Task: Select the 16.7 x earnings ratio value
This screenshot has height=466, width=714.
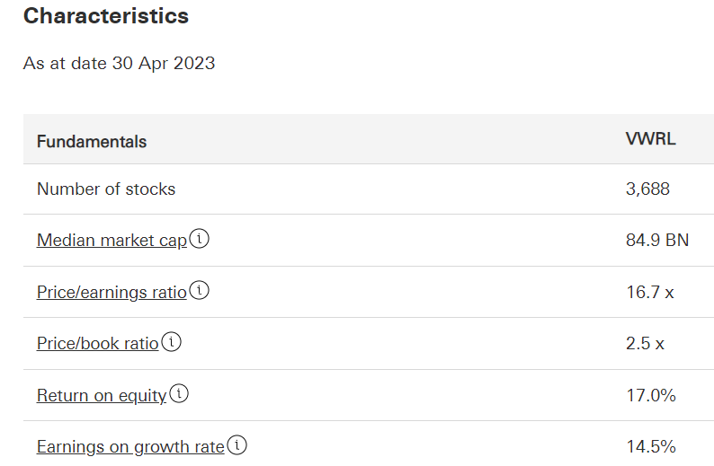Action: point(649,292)
